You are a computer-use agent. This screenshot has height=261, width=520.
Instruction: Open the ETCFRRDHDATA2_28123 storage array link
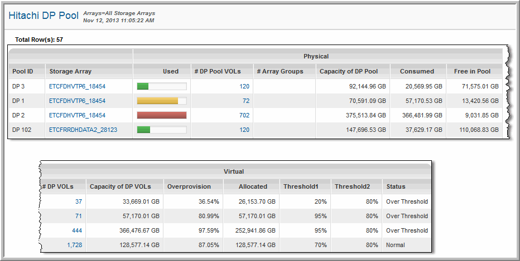point(83,130)
